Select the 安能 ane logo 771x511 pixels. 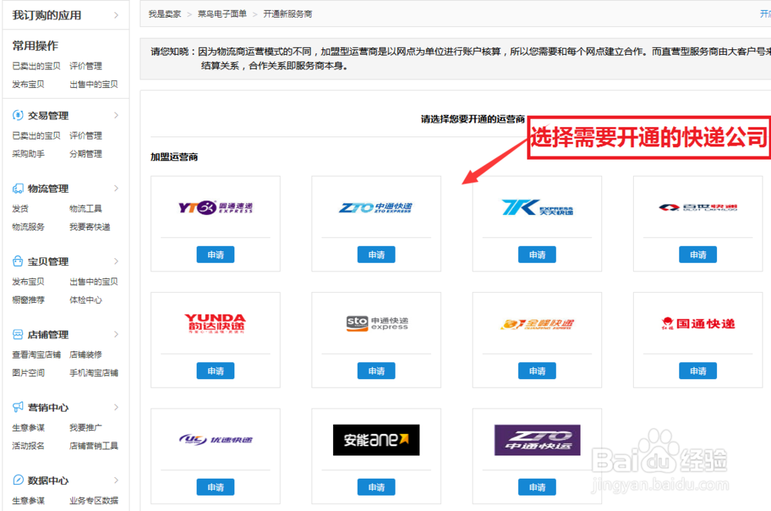tap(376, 440)
